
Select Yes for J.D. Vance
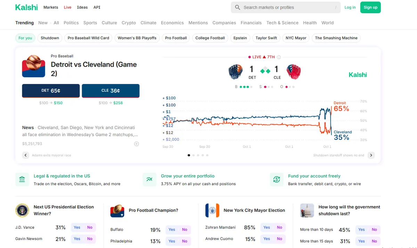click(77, 228)
